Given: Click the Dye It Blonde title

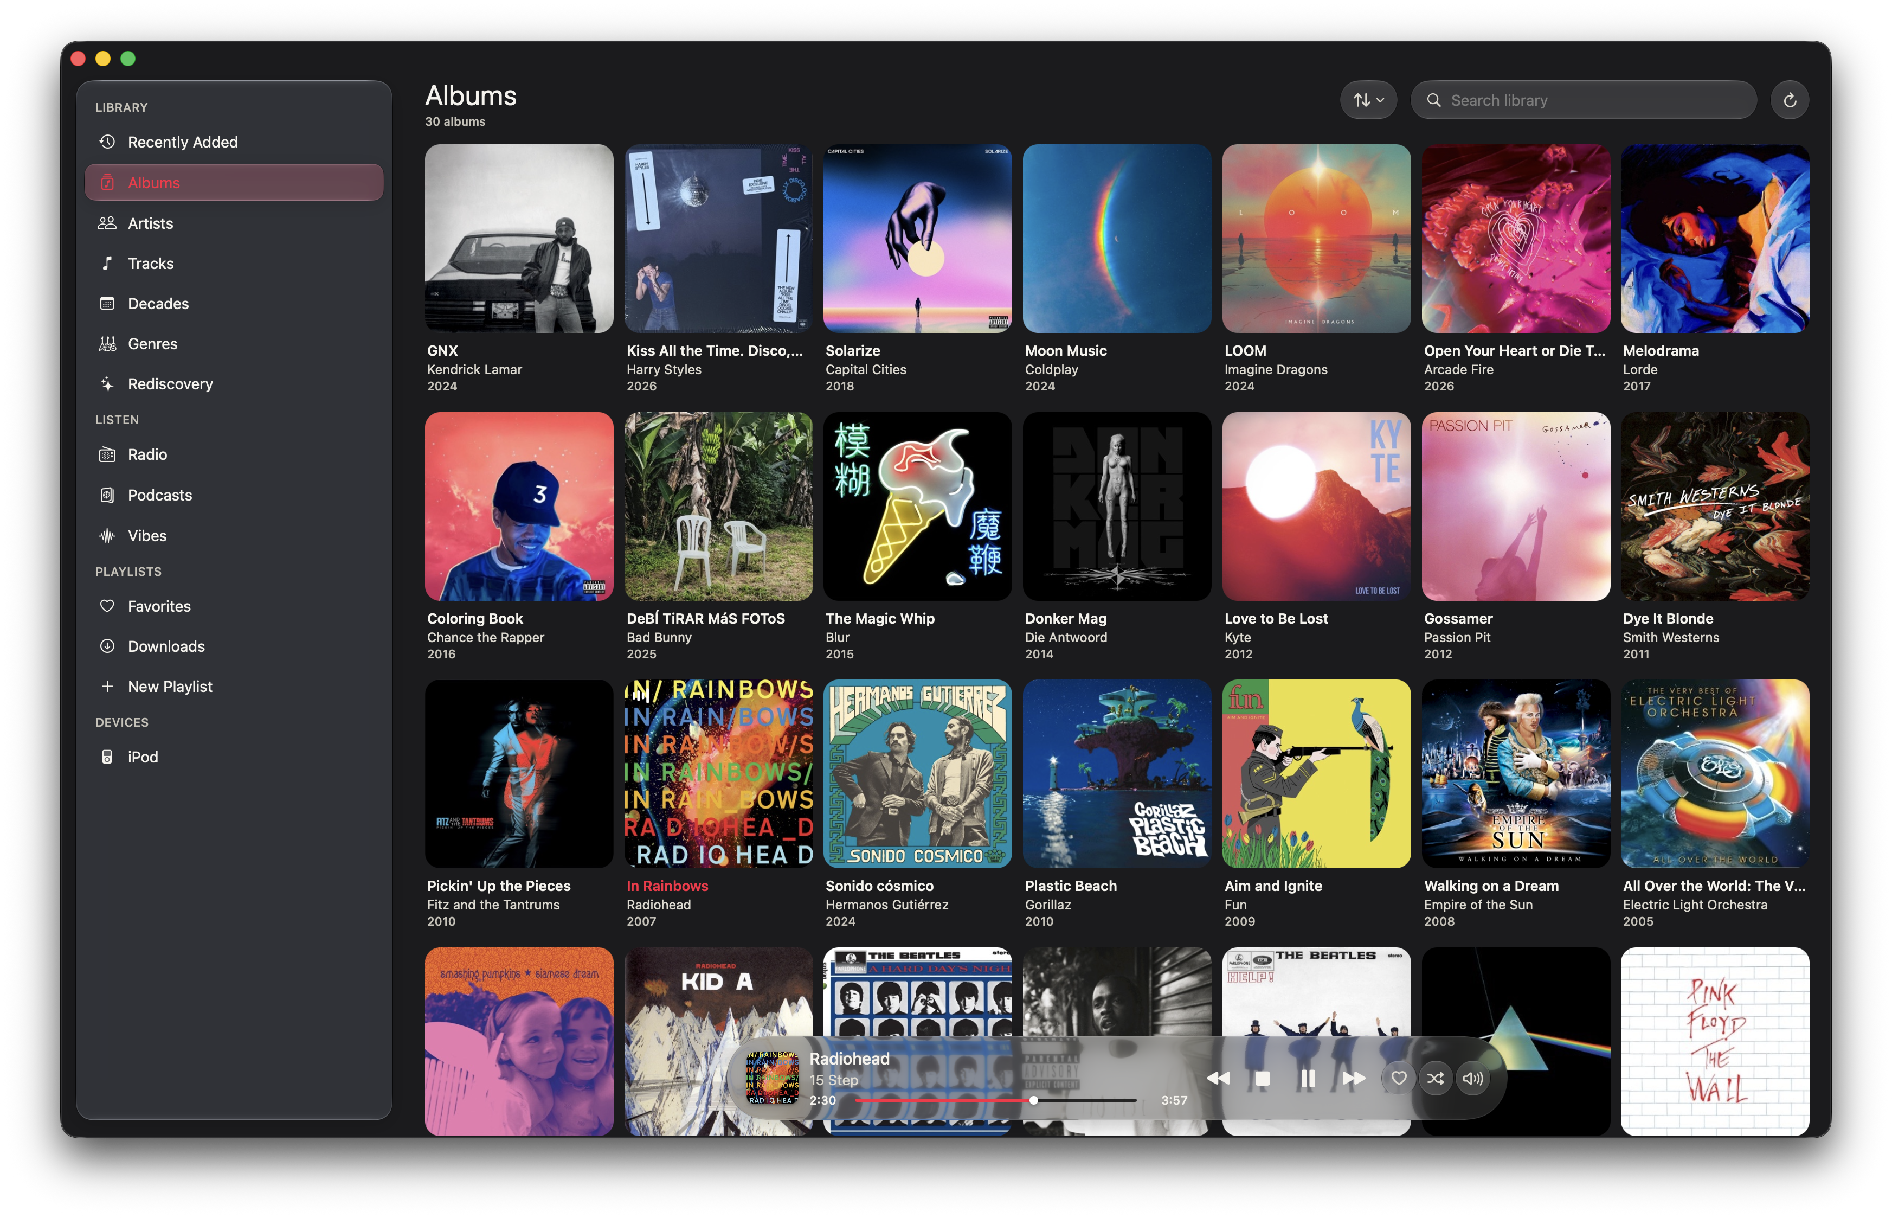Looking at the screenshot, I should tap(1668, 619).
